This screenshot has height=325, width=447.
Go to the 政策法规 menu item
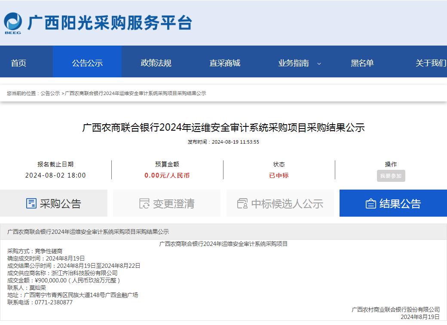(156, 63)
